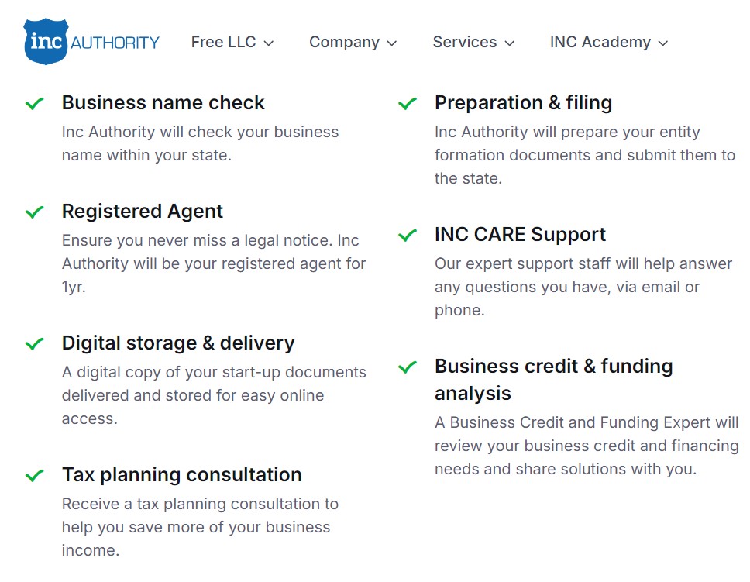
Task: Click the Company navigation label
Action: coord(344,42)
